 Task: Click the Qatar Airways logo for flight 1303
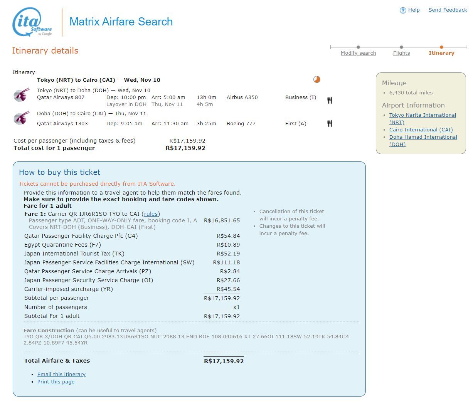22,118
